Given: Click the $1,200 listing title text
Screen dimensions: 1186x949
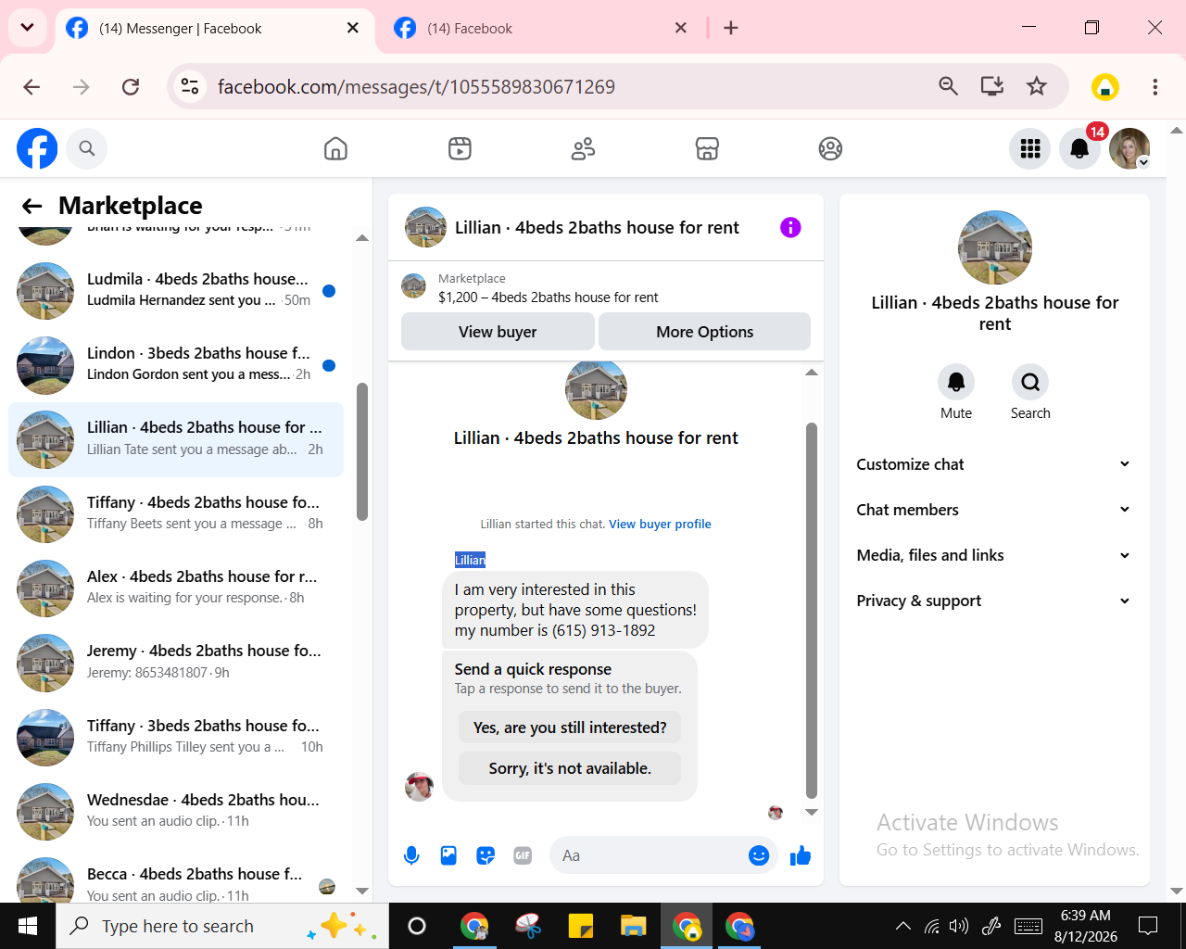Looking at the screenshot, I should tap(549, 297).
